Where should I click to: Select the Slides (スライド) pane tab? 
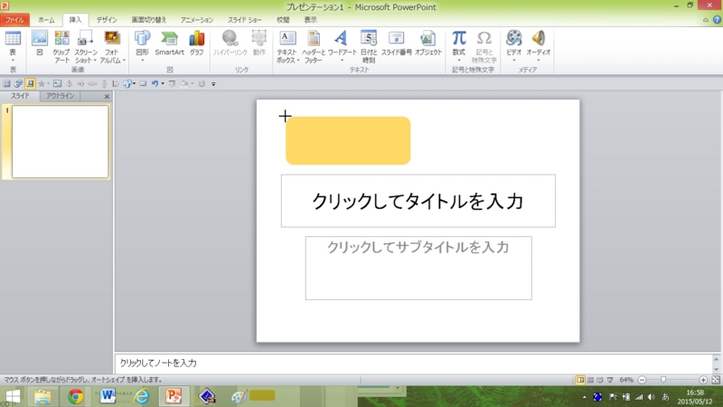20,96
